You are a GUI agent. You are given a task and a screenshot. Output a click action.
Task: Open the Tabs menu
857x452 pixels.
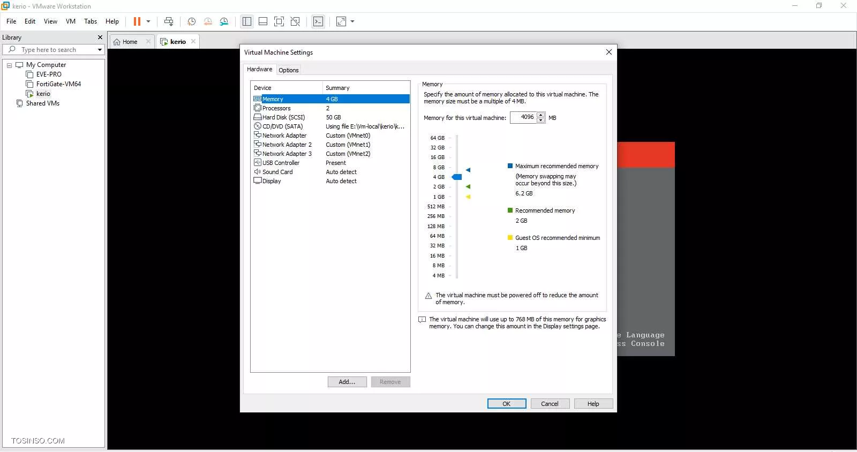coord(91,21)
